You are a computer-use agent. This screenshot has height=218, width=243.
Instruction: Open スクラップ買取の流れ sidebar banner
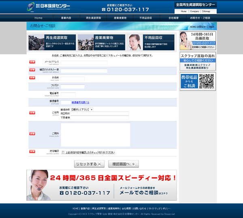198,62
